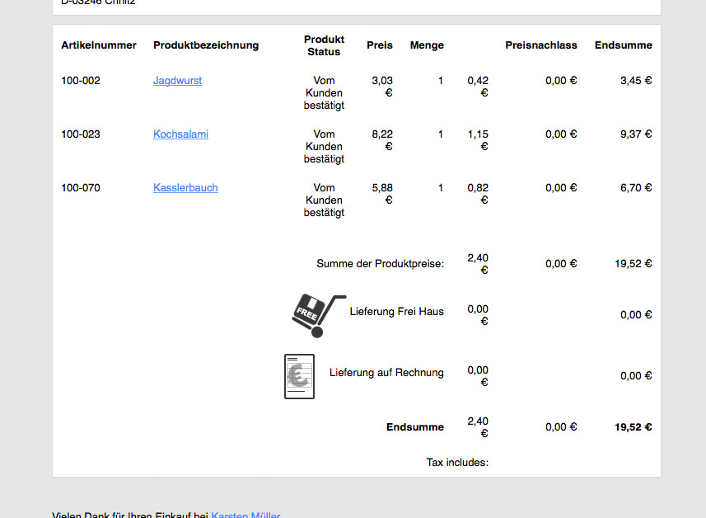Select article number 100-002
This screenshot has height=518, width=706.
pos(81,81)
